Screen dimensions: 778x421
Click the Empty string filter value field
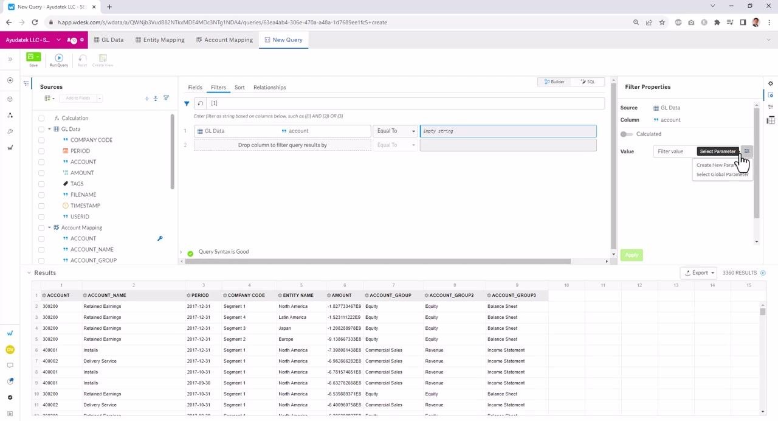click(x=508, y=131)
